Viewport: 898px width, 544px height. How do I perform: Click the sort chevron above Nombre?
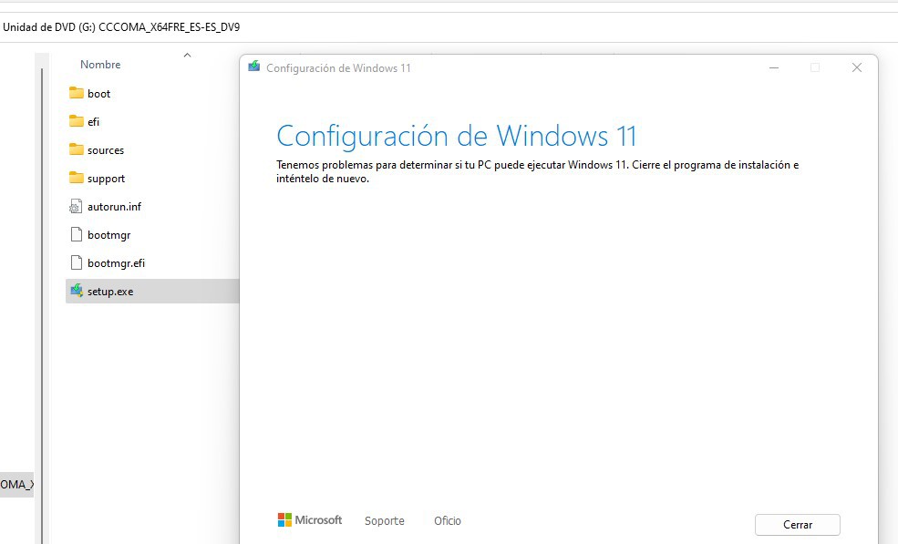tap(187, 56)
